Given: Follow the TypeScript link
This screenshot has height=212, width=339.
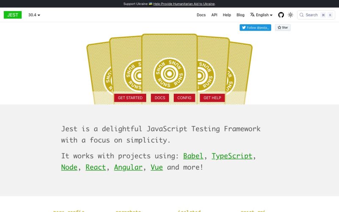Looking at the screenshot, I should (x=232, y=156).
